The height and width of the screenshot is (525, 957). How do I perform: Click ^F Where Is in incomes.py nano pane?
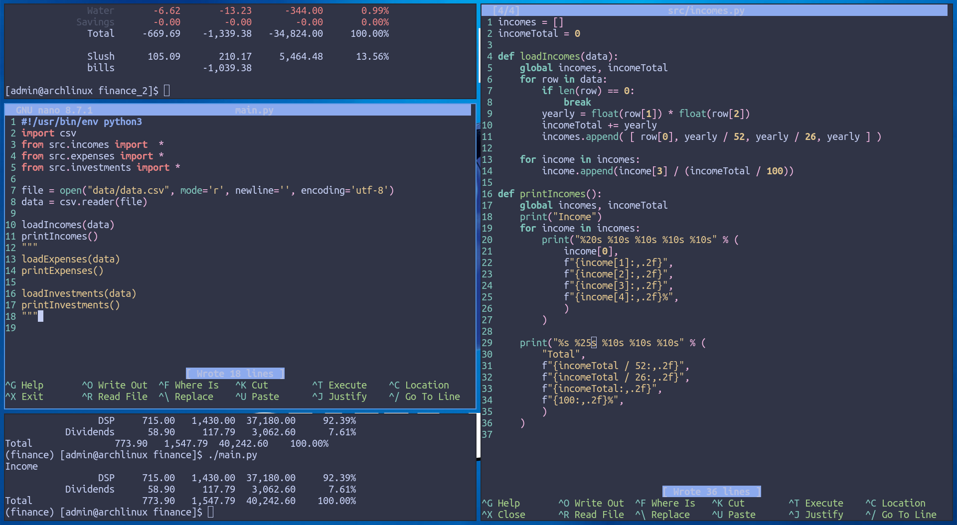click(x=665, y=503)
